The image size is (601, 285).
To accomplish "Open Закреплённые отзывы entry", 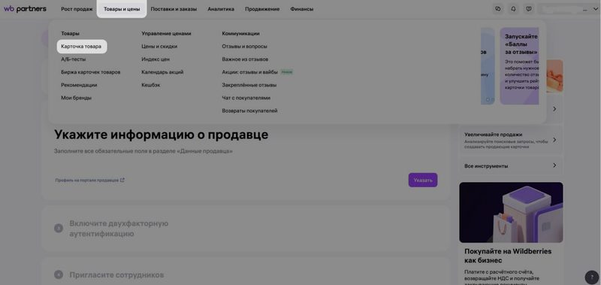I will (249, 85).
